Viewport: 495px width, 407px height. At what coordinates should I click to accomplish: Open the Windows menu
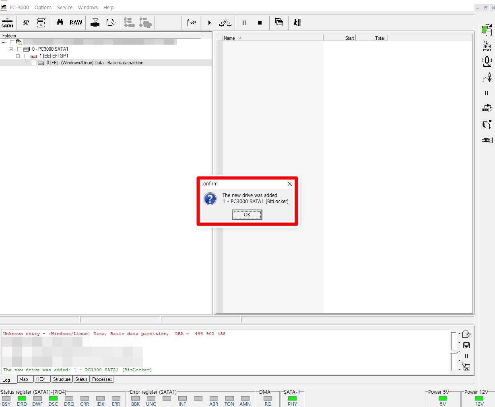coord(88,7)
